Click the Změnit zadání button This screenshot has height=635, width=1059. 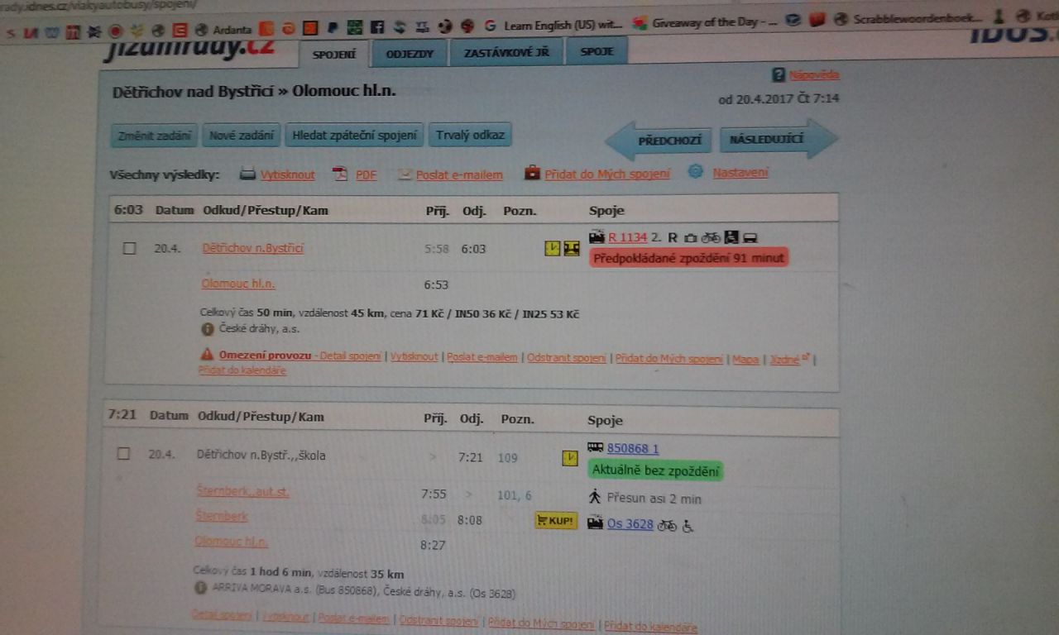coord(154,136)
